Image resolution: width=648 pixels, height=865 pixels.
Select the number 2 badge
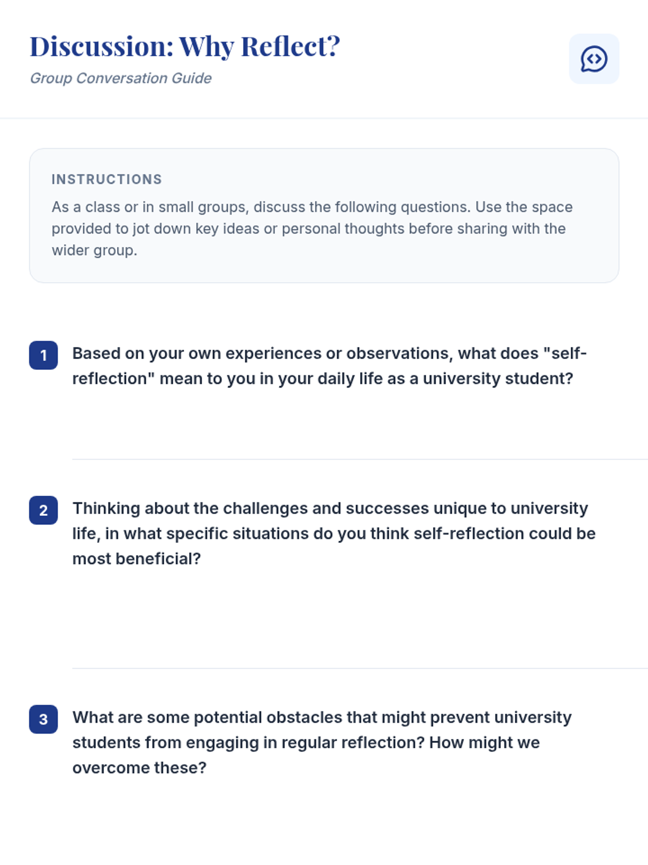[x=43, y=510]
